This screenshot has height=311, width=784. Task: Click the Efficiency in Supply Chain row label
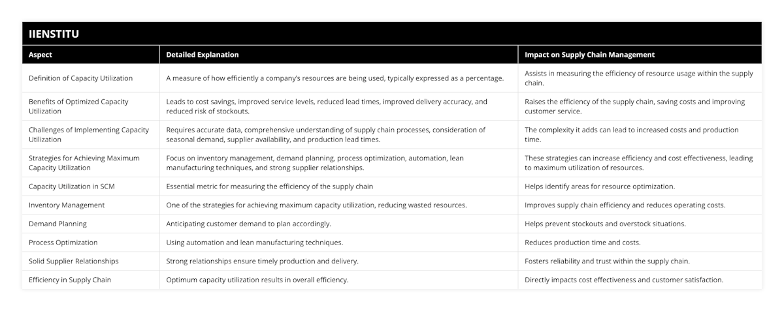click(70, 280)
